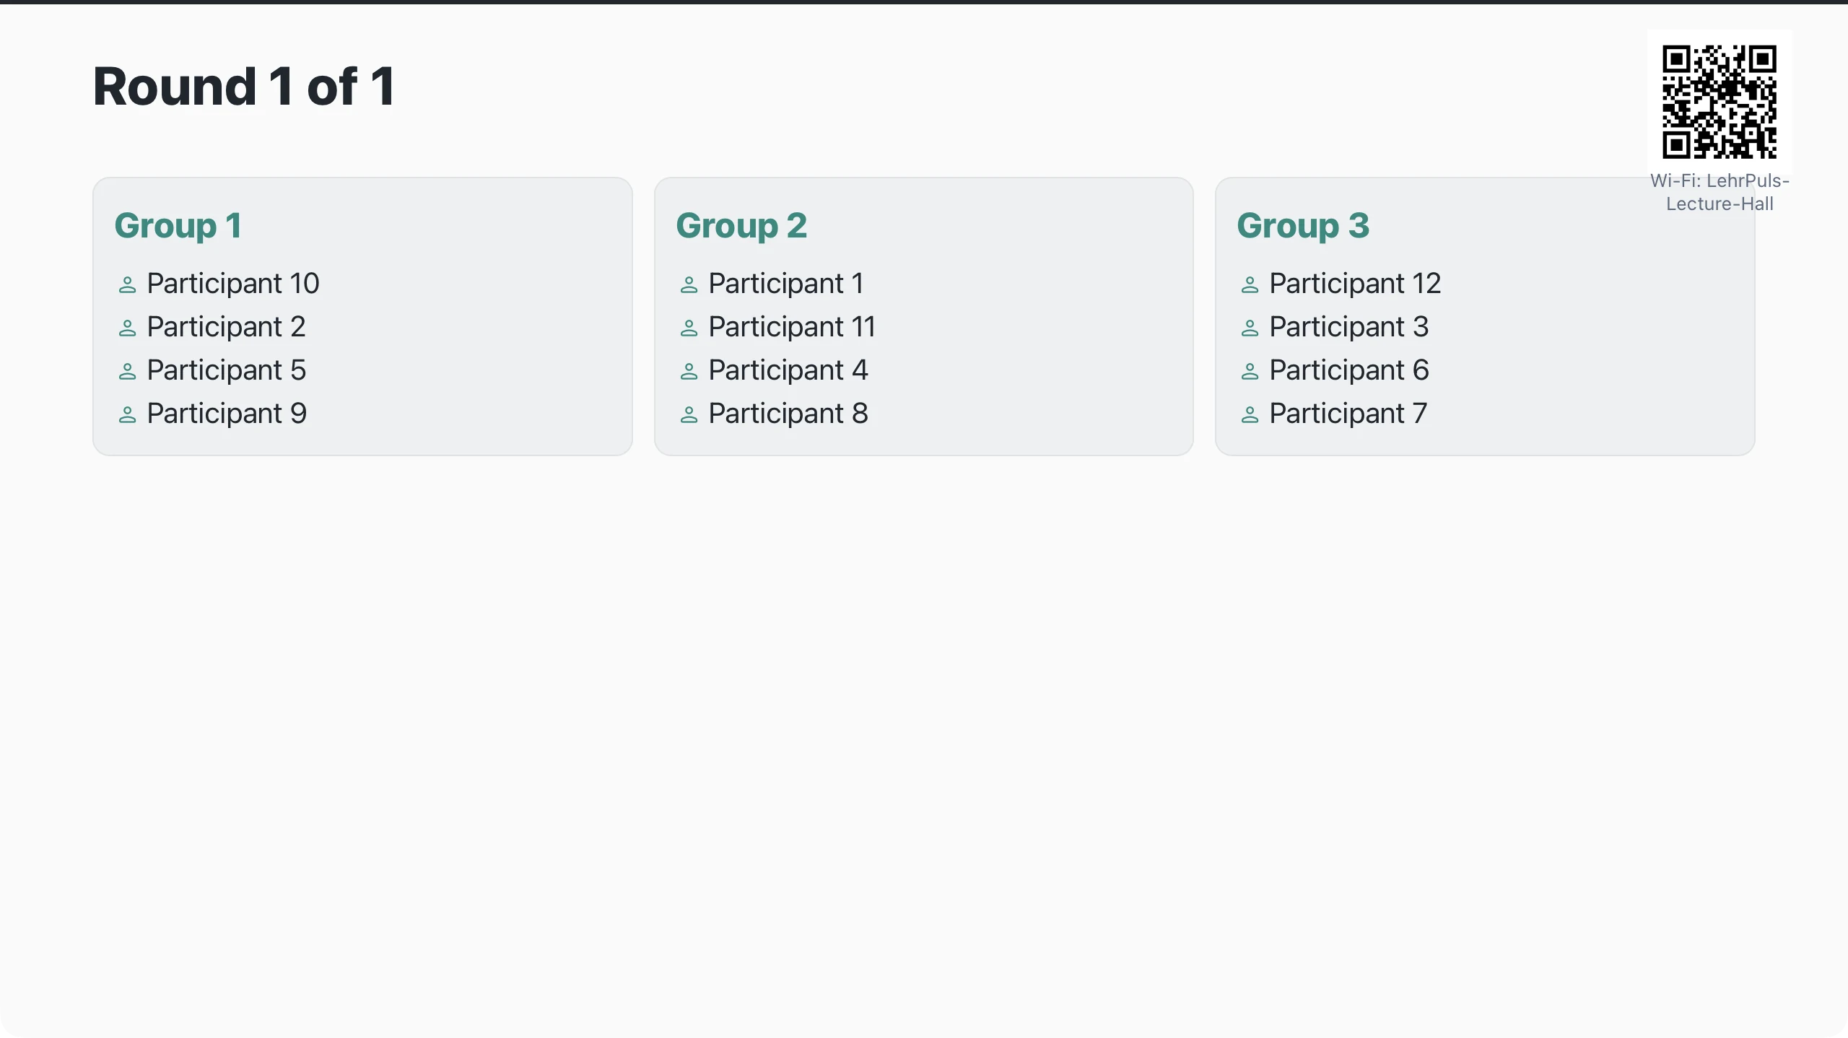Click the person icon beside Participant 3
This screenshot has height=1038, width=1848.
(1250, 328)
